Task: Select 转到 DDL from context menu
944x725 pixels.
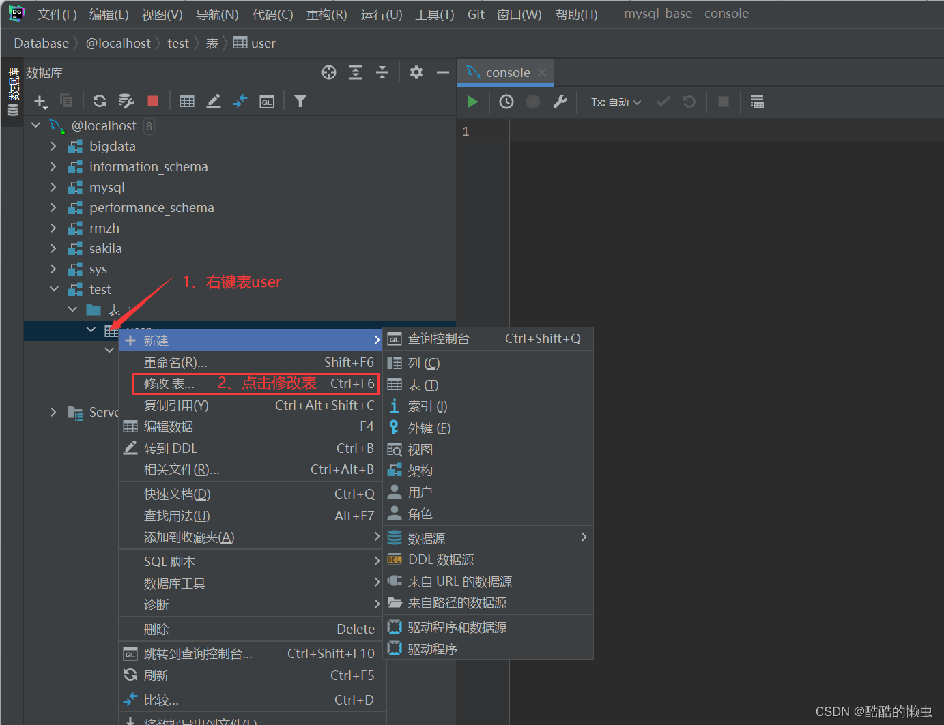Action: pos(251,448)
